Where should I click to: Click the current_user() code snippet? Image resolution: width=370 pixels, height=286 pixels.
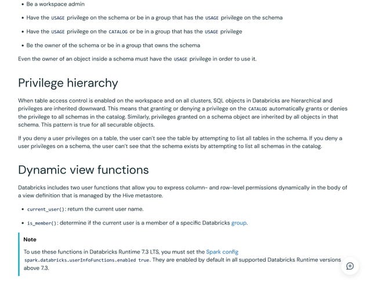tap(46, 209)
